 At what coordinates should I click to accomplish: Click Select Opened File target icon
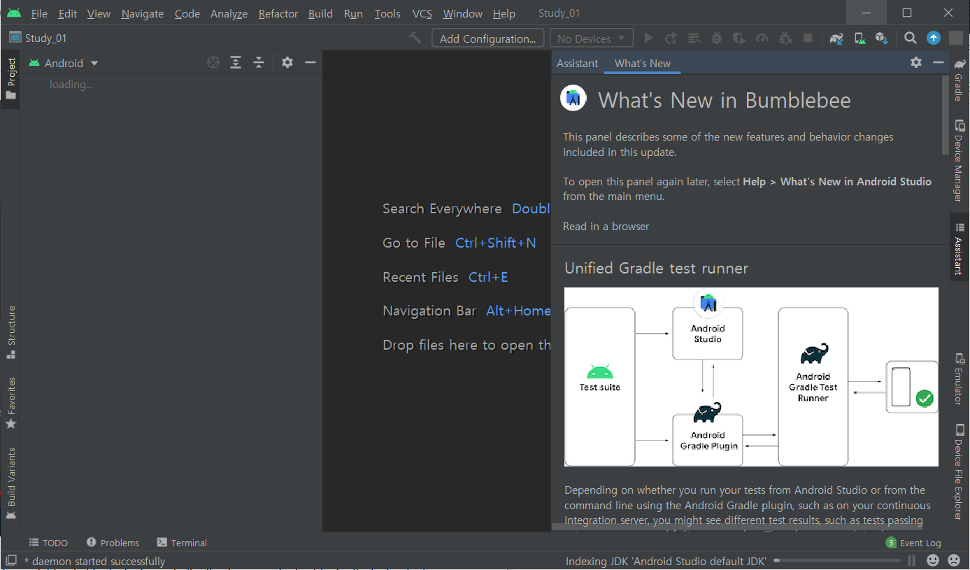point(213,63)
